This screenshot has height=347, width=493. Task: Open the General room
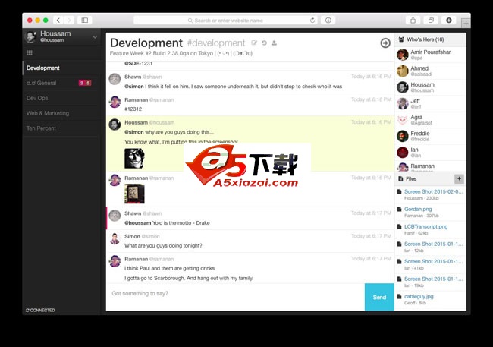pyautogui.click(x=61, y=83)
